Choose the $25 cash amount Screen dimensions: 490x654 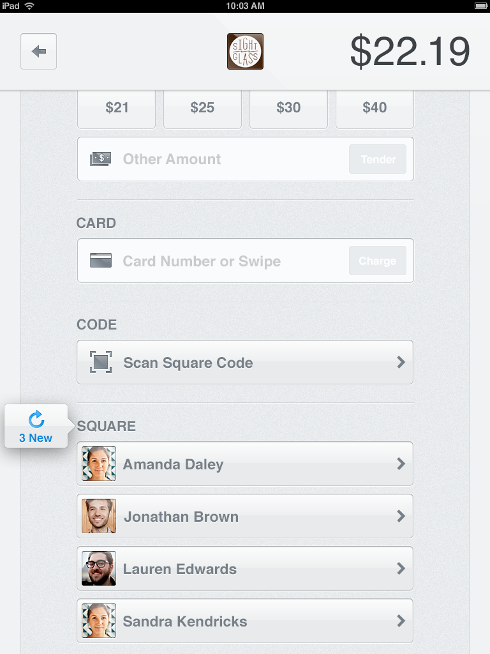pyautogui.click(x=202, y=109)
